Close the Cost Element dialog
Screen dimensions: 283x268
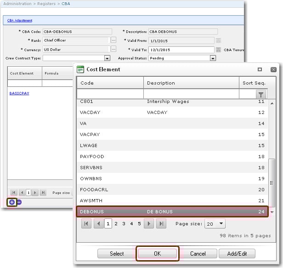click(x=273, y=69)
